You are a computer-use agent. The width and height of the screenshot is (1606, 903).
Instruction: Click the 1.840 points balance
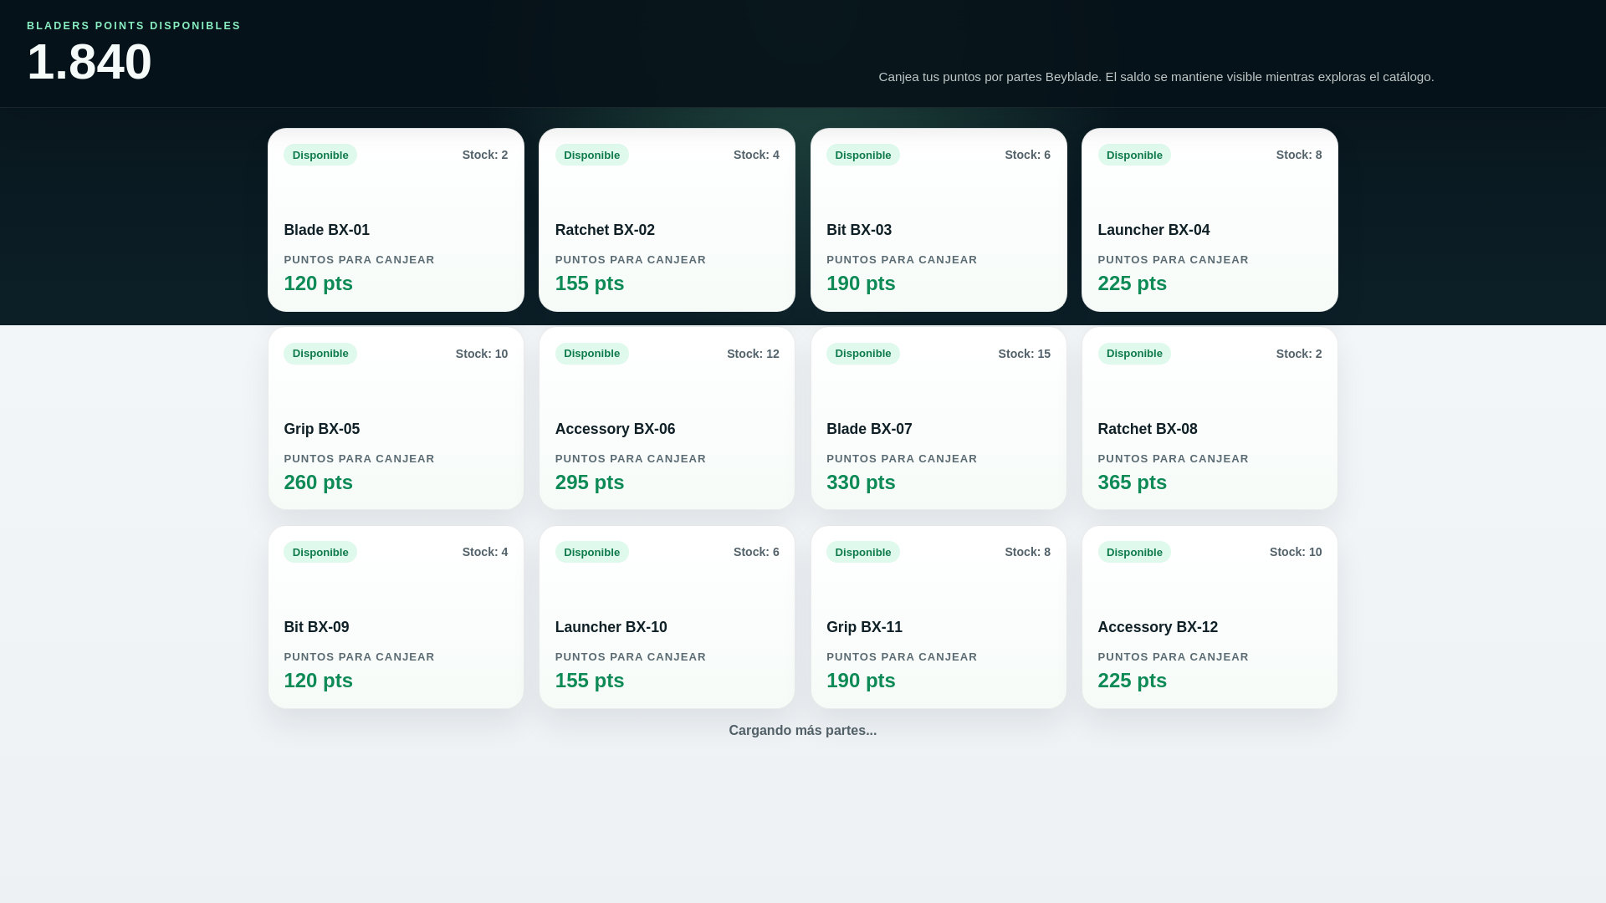pyautogui.click(x=90, y=62)
